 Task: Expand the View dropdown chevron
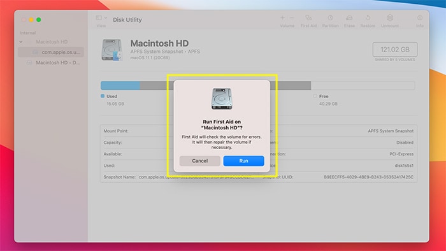(106, 18)
